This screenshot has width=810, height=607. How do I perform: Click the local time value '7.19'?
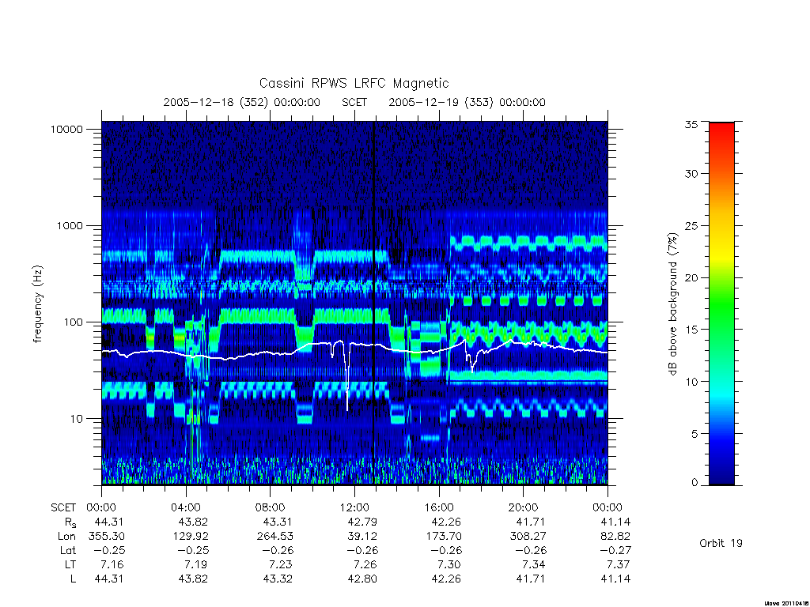[196, 565]
